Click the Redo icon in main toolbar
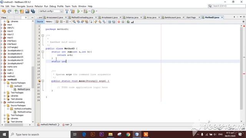 click(x=10, y=11)
